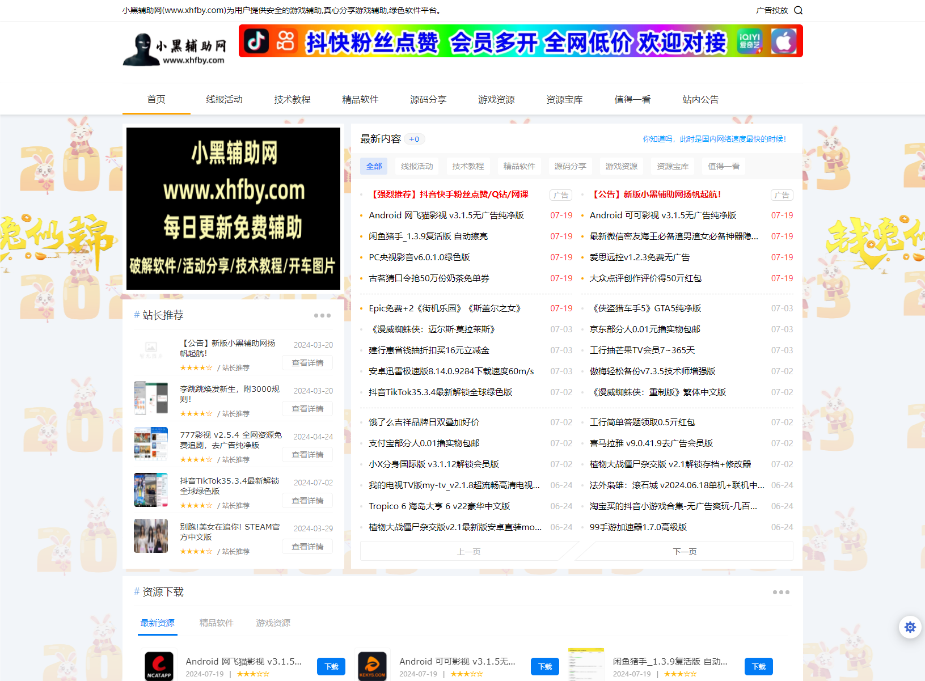Open 【公告】新版小黑辅助网扬帆起航 red link

click(656, 194)
